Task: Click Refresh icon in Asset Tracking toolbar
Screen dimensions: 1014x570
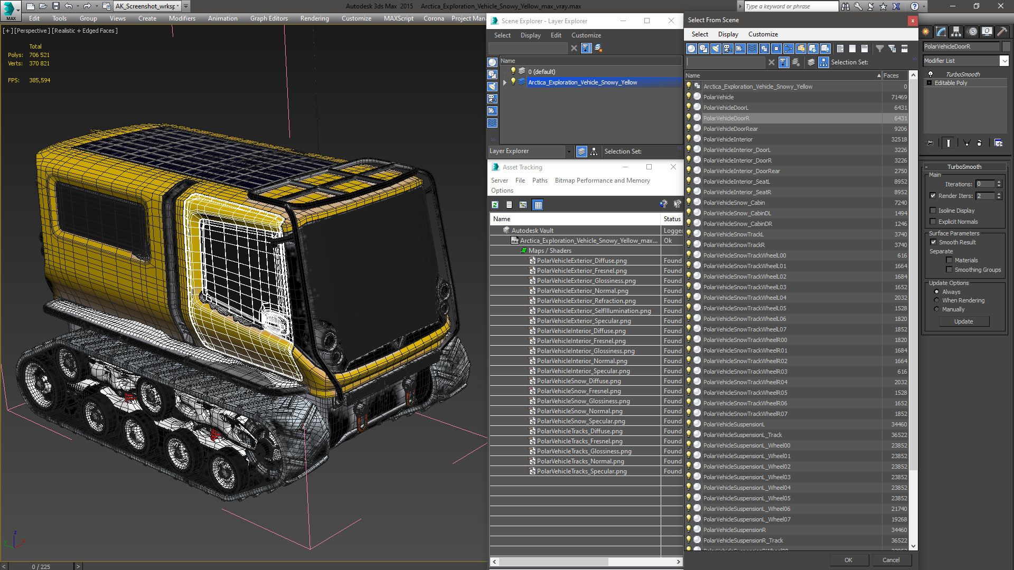Action: point(495,205)
